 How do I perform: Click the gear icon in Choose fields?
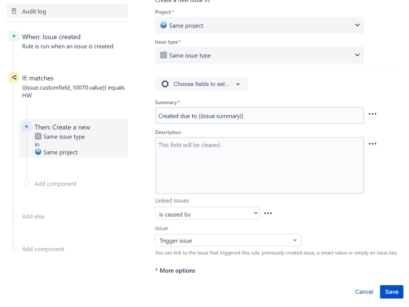165,84
